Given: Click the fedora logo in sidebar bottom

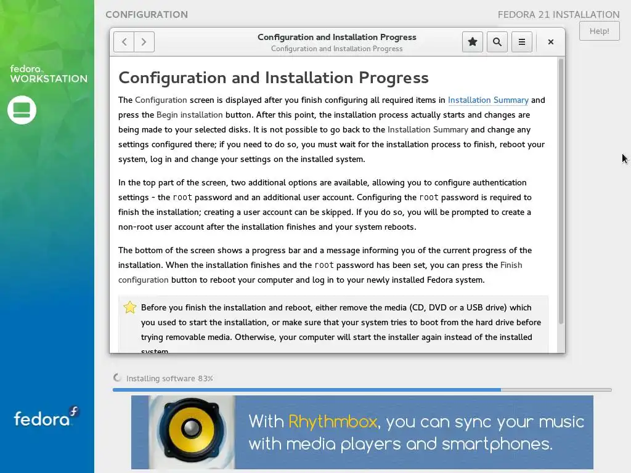Looking at the screenshot, I should pyautogui.click(x=47, y=417).
